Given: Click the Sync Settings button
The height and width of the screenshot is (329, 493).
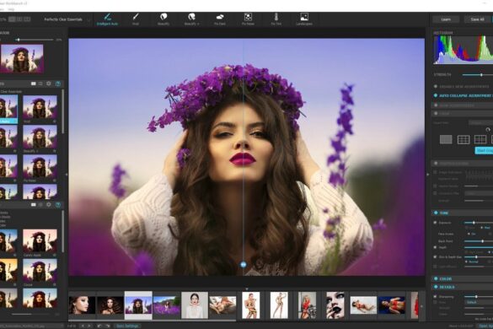Looking at the screenshot, I should click(x=127, y=326).
